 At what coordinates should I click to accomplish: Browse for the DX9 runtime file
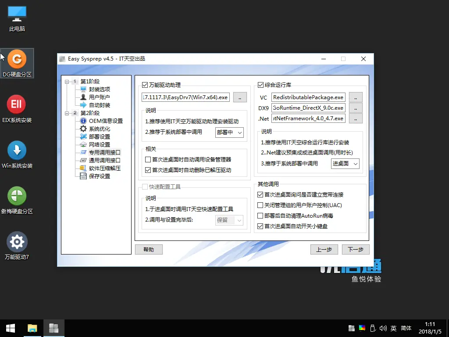[x=356, y=108]
